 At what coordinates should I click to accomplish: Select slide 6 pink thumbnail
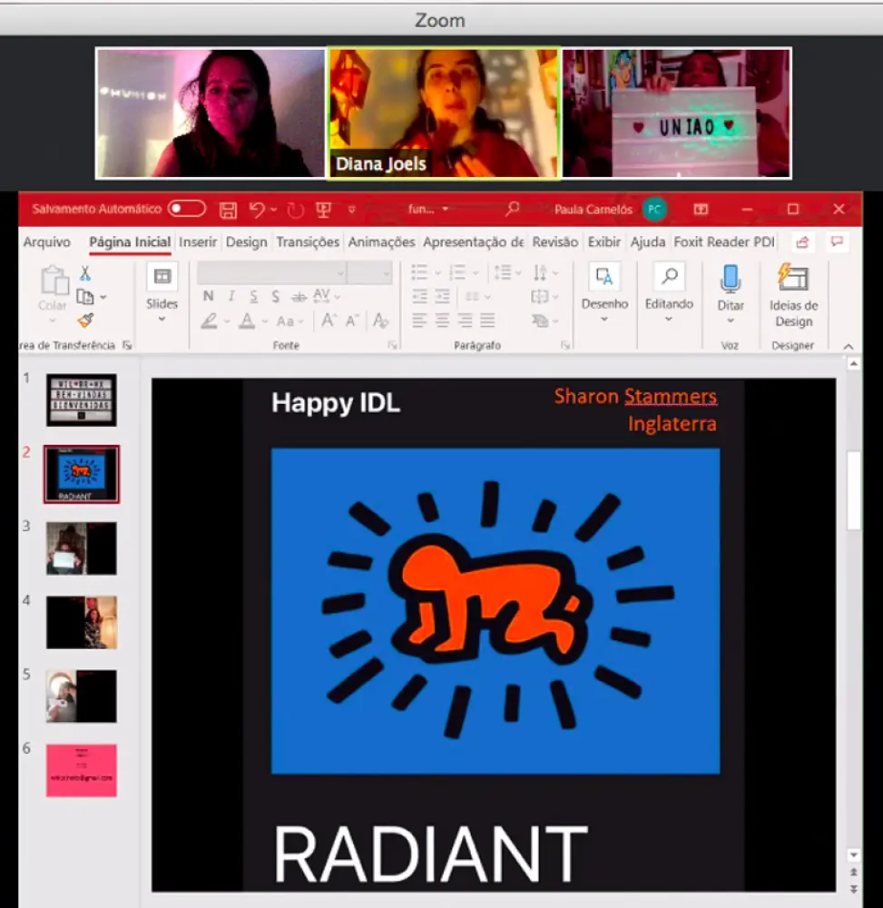tap(82, 770)
